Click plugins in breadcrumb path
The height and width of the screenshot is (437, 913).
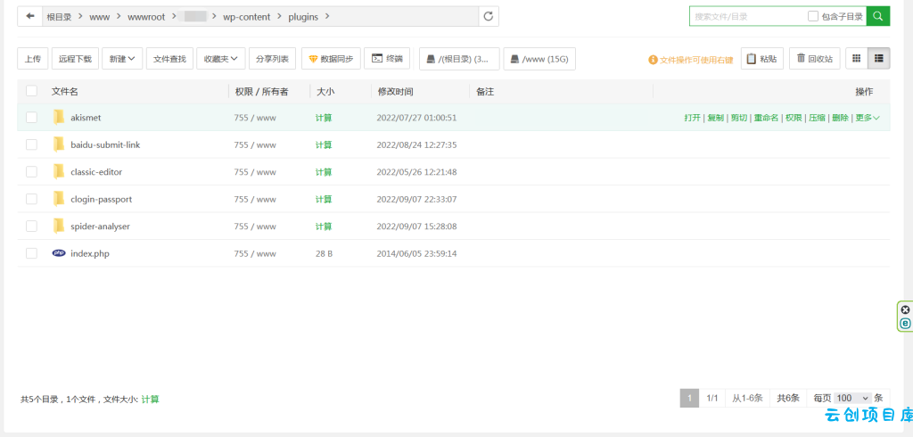coord(303,17)
